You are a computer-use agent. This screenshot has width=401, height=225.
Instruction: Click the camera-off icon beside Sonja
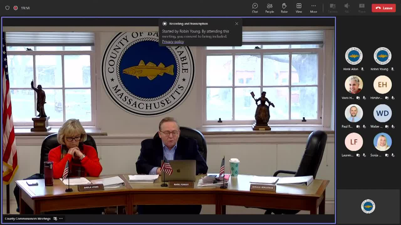(387, 155)
